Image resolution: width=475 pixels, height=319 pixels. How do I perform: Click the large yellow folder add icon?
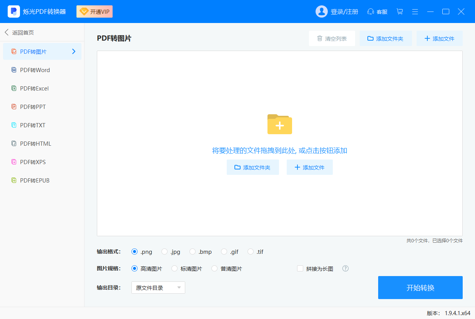[279, 124]
